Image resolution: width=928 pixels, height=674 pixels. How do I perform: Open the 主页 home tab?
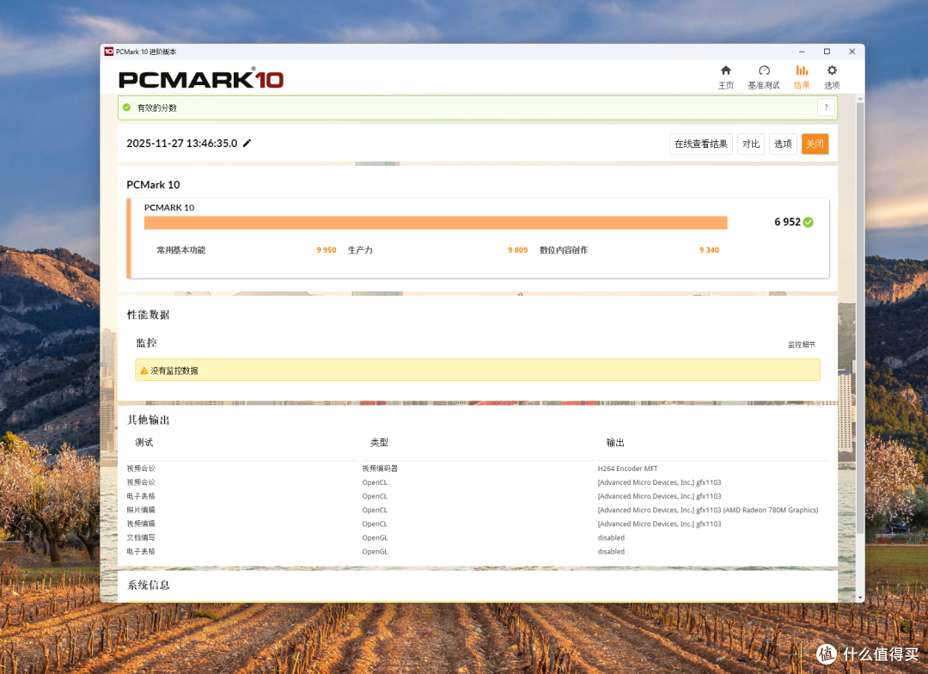click(725, 77)
